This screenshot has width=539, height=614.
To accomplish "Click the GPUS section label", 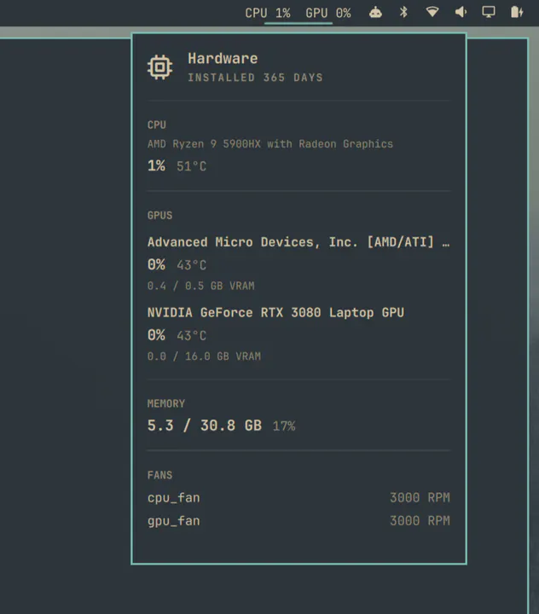I will [x=159, y=216].
